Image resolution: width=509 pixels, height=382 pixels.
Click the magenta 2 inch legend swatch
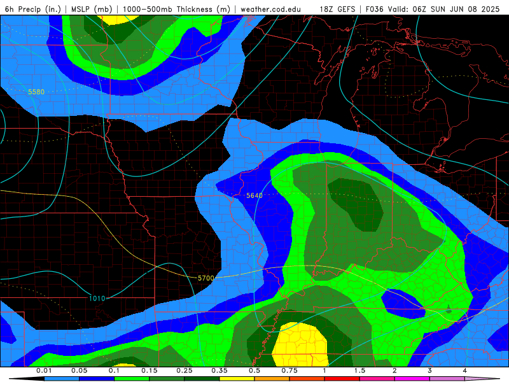[x=412, y=379]
